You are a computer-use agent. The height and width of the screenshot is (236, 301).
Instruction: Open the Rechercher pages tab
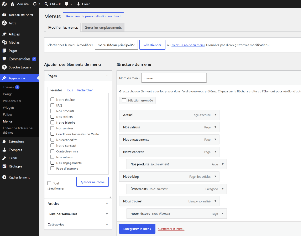tap(85, 90)
